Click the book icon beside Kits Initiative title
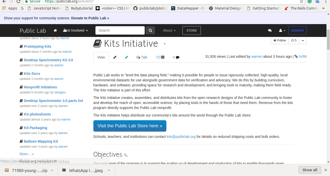The height and width of the screenshot is (176, 330). [98, 43]
